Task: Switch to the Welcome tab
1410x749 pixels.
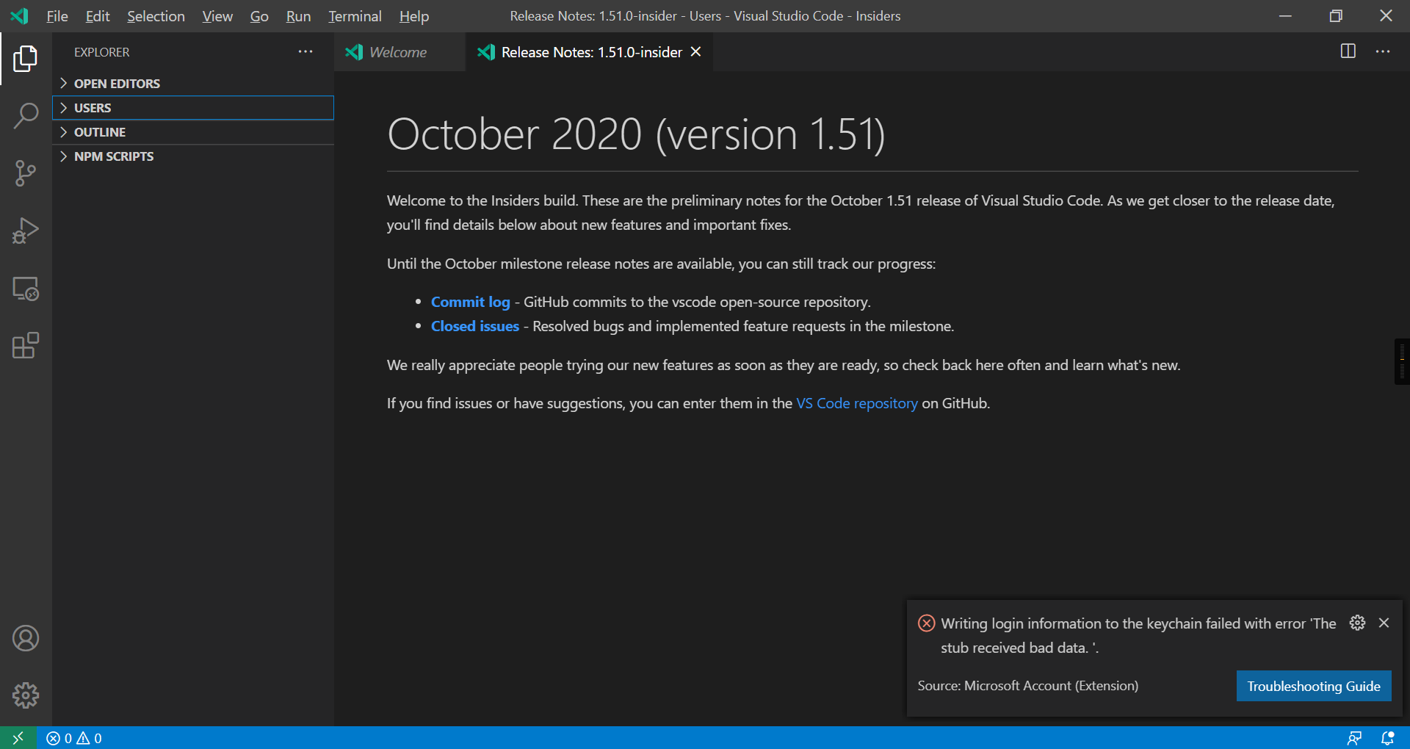Action: coord(397,51)
